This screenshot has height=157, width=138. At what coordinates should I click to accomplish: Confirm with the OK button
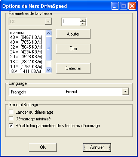point(43,147)
